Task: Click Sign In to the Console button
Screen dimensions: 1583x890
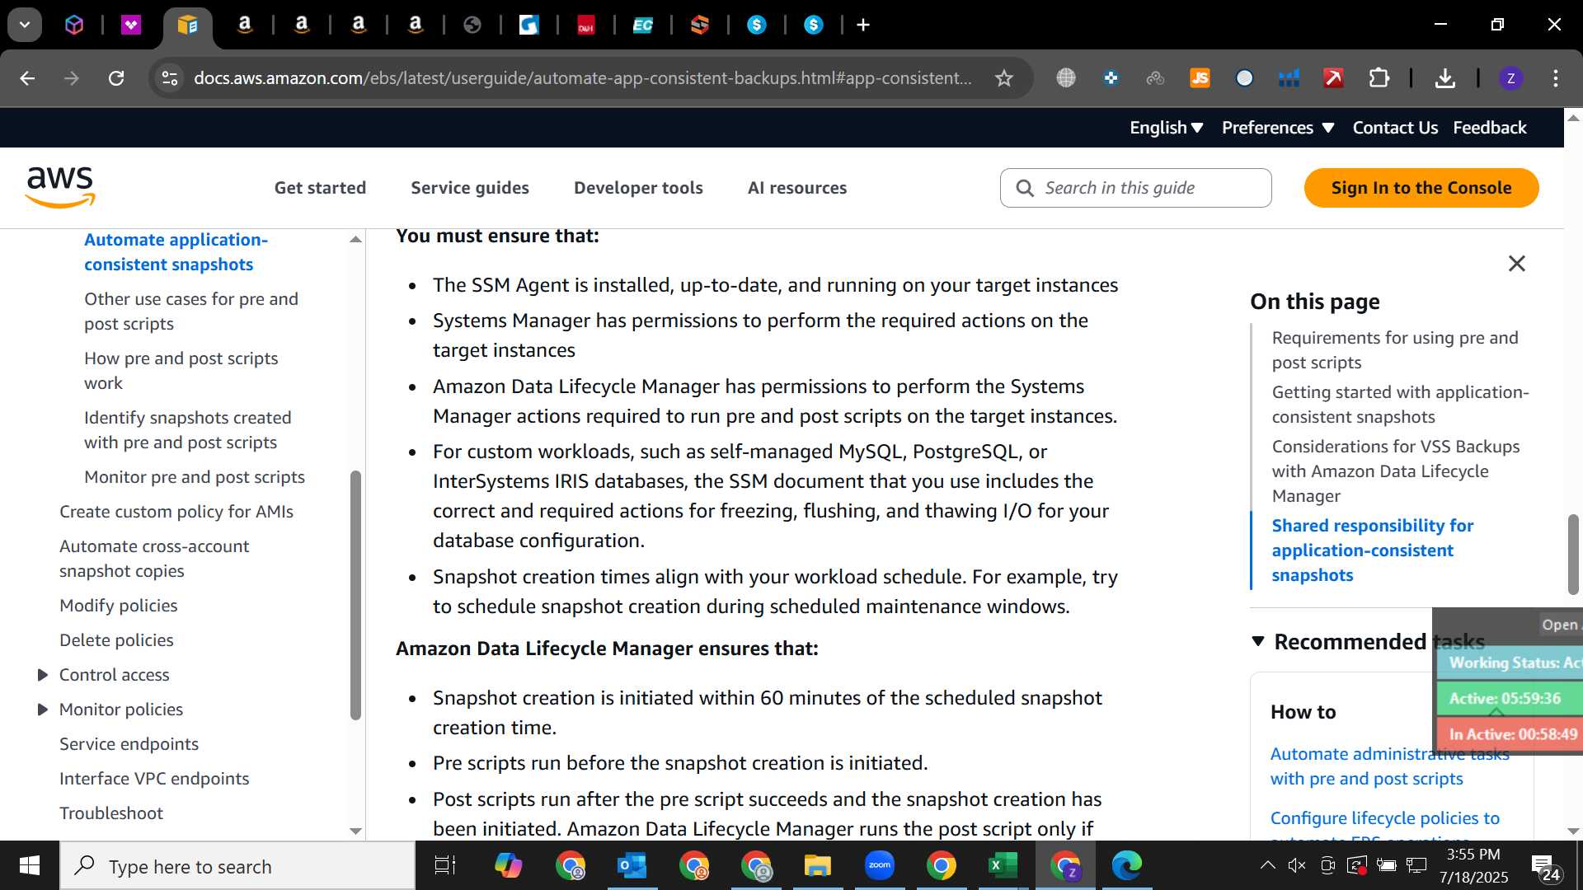Action: [x=1421, y=188]
